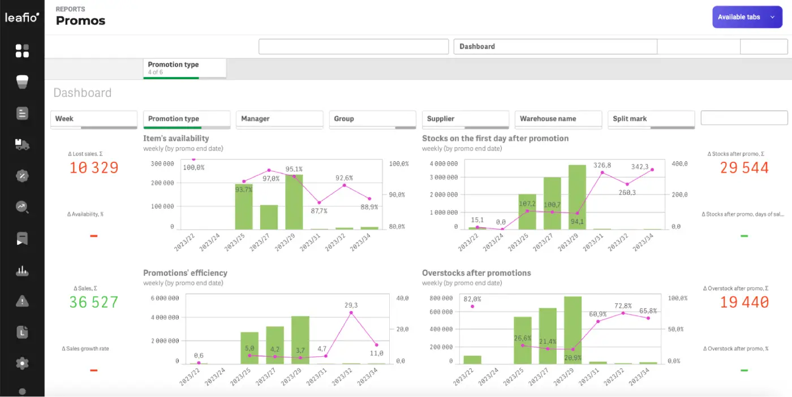Click the delivery truck icon in sidebar
This screenshot has height=397, width=792.
(x=22, y=145)
